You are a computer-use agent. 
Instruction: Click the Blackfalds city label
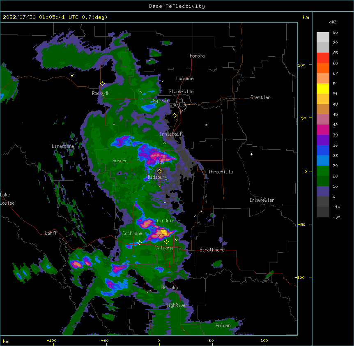(181, 92)
